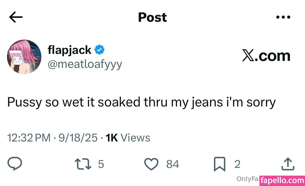Click the 9/18/25 post date

tap(78, 138)
